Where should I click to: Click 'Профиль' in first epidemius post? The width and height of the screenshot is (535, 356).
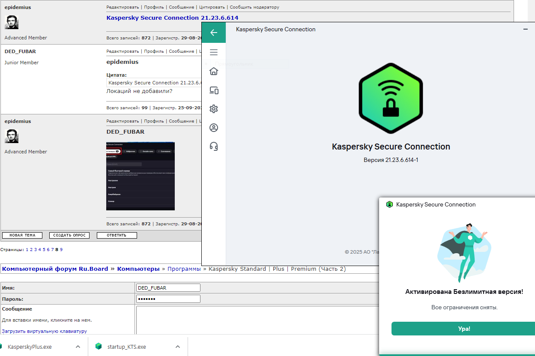[154, 7]
